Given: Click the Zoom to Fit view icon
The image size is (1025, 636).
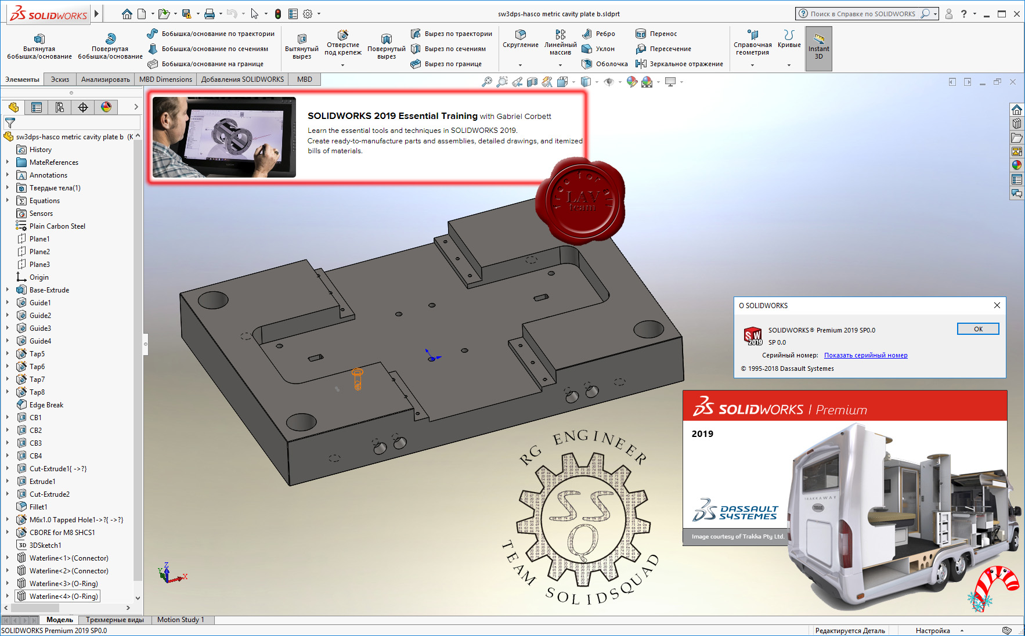Looking at the screenshot, I should tap(487, 82).
